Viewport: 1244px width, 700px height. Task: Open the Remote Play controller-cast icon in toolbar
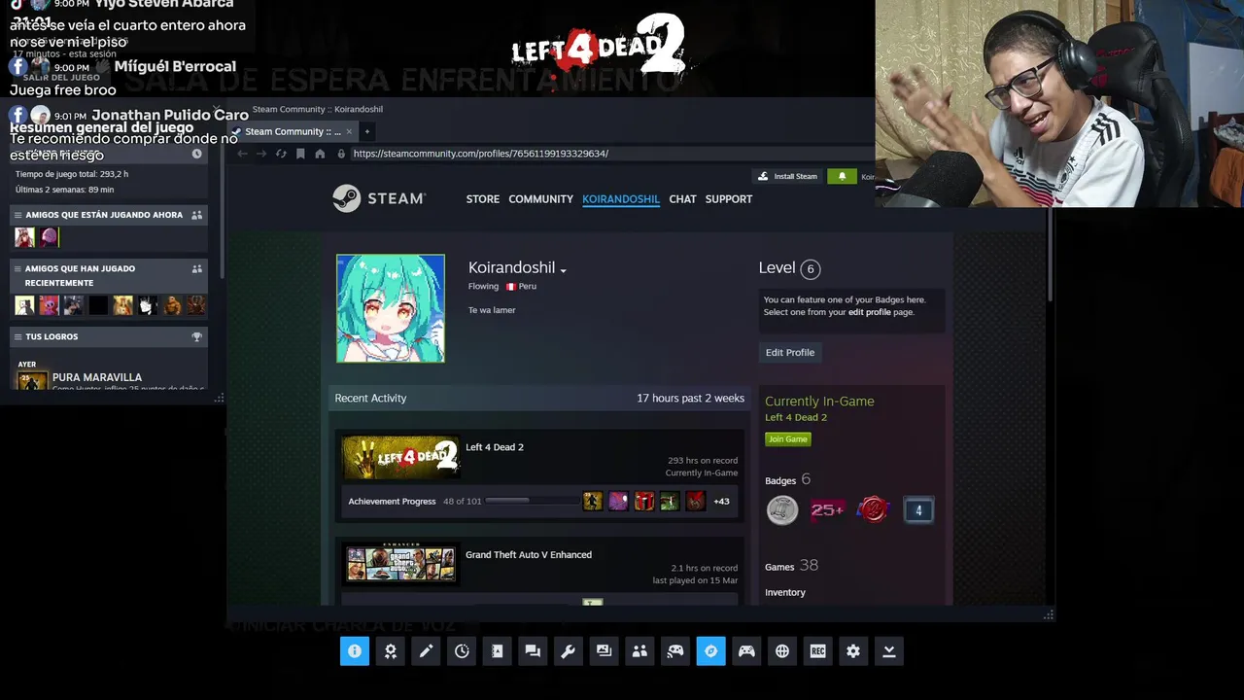point(675,651)
